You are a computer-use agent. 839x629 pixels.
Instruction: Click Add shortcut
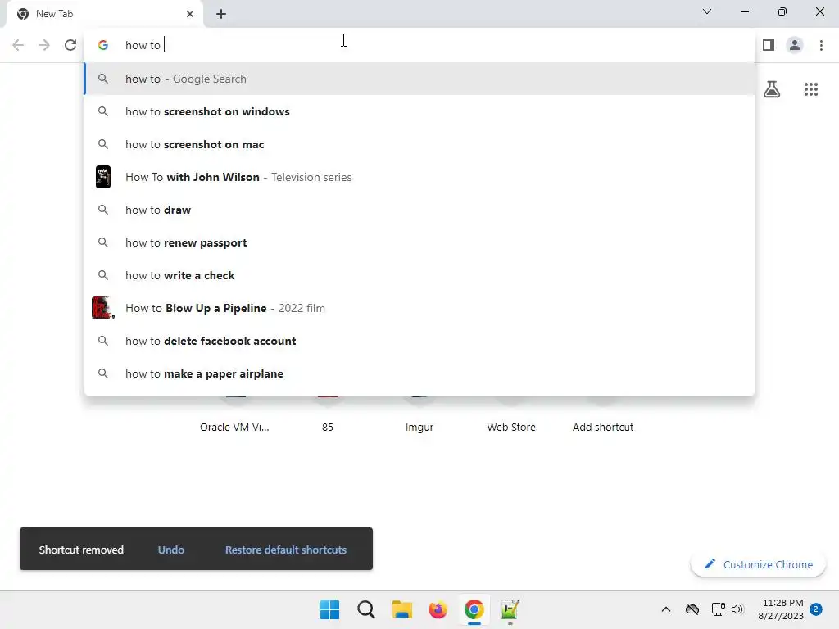point(603,427)
